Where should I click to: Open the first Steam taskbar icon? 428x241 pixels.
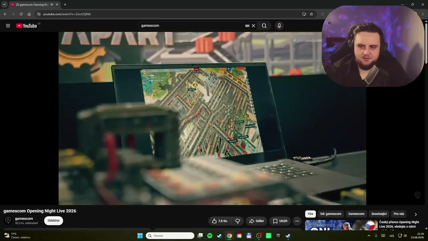point(219,236)
